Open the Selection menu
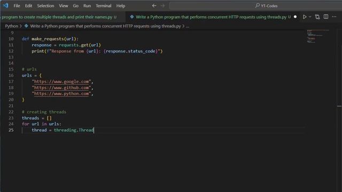The height and width of the screenshot is (192, 342). click(x=45, y=6)
